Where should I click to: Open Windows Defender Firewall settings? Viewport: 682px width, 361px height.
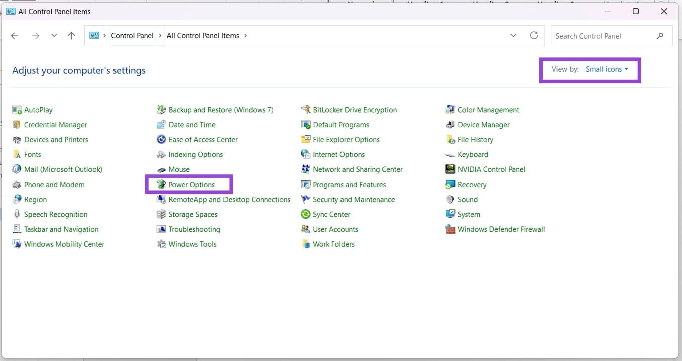[x=501, y=229]
